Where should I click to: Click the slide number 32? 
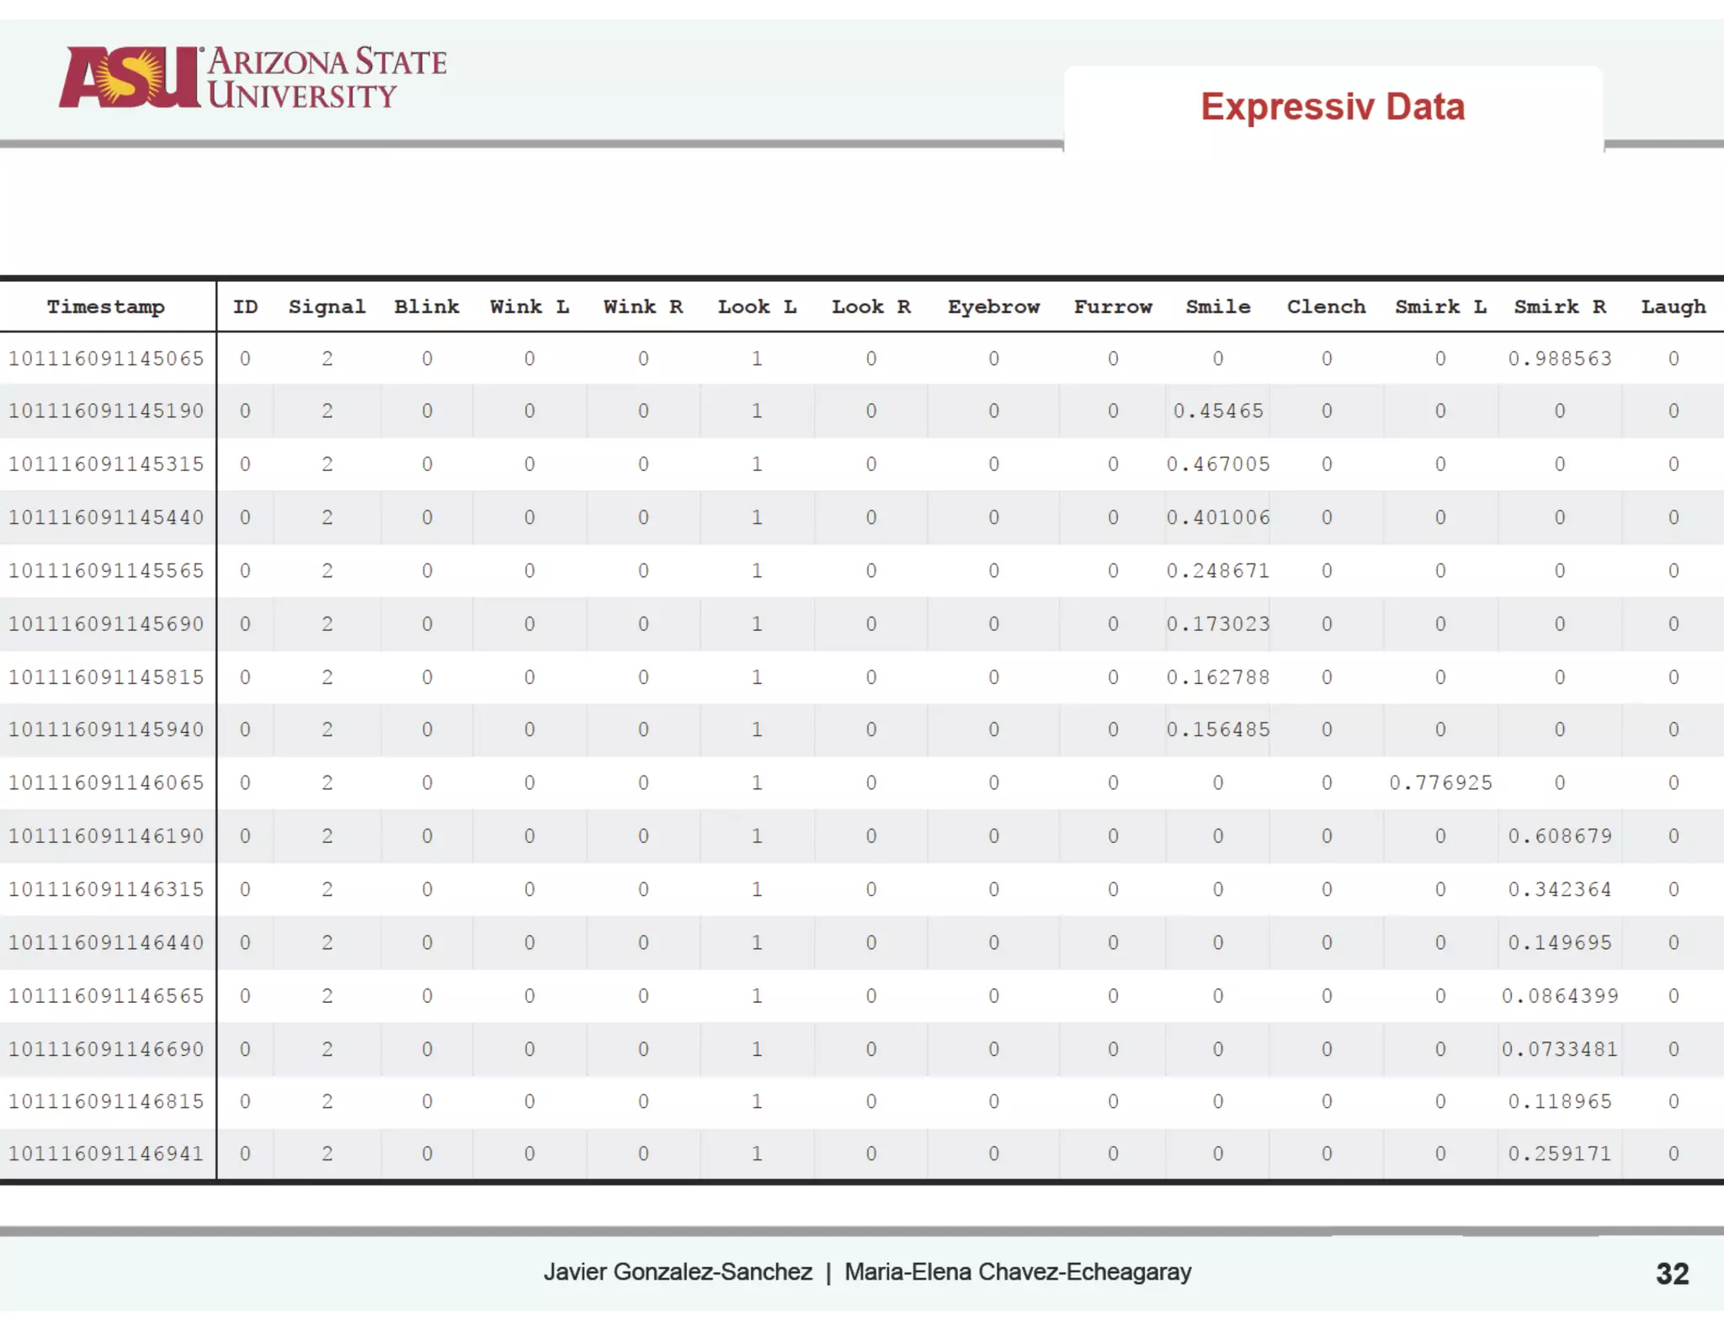[x=1672, y=1274]
